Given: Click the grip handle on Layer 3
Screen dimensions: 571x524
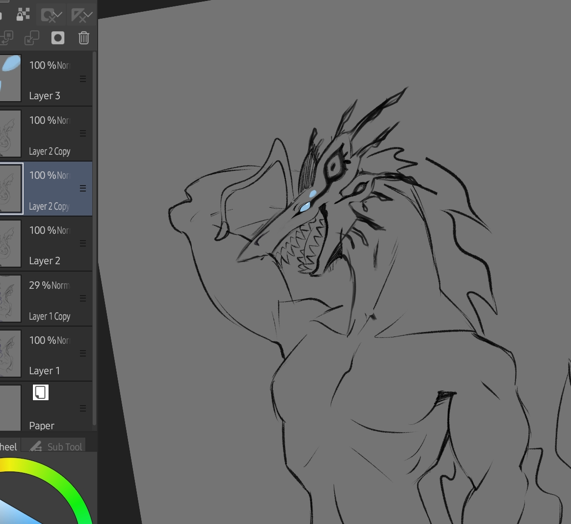Looking at the screenshot, I should [x=83, y=79].
